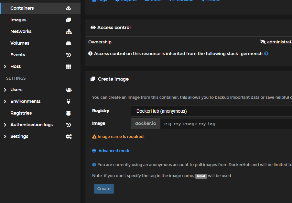
Task: Open the Host menu item
Action: click(16, 66)
